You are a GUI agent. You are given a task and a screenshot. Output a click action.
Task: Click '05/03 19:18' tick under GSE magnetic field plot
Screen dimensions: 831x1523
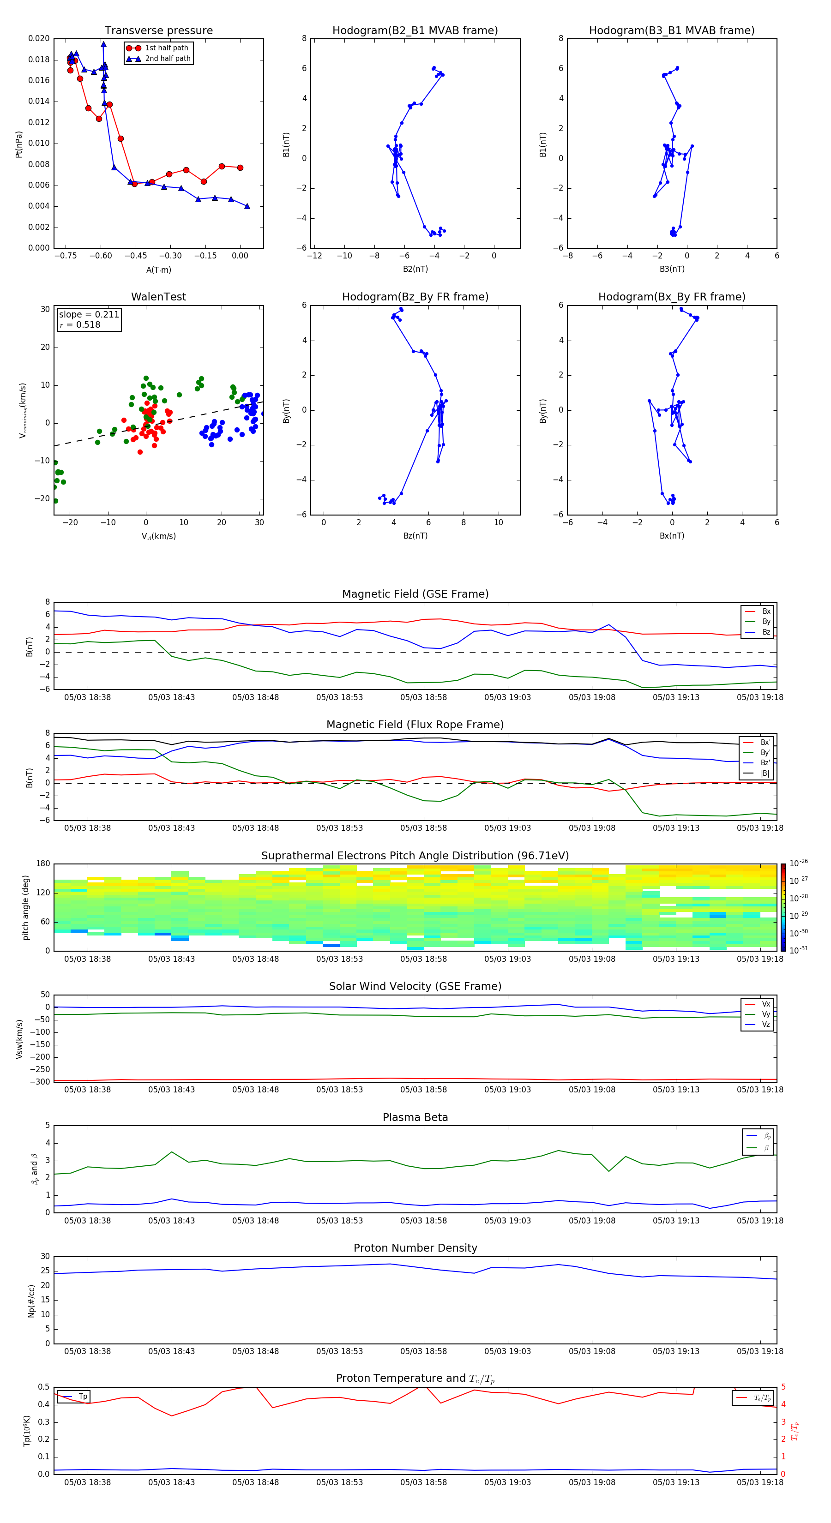pos(760,697)
